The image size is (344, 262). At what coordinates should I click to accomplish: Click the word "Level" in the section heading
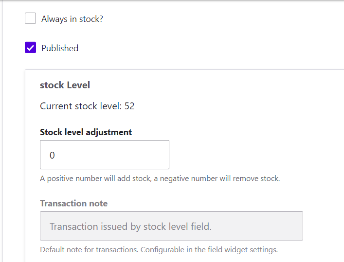pyautogui.click(x=78, y=85)
